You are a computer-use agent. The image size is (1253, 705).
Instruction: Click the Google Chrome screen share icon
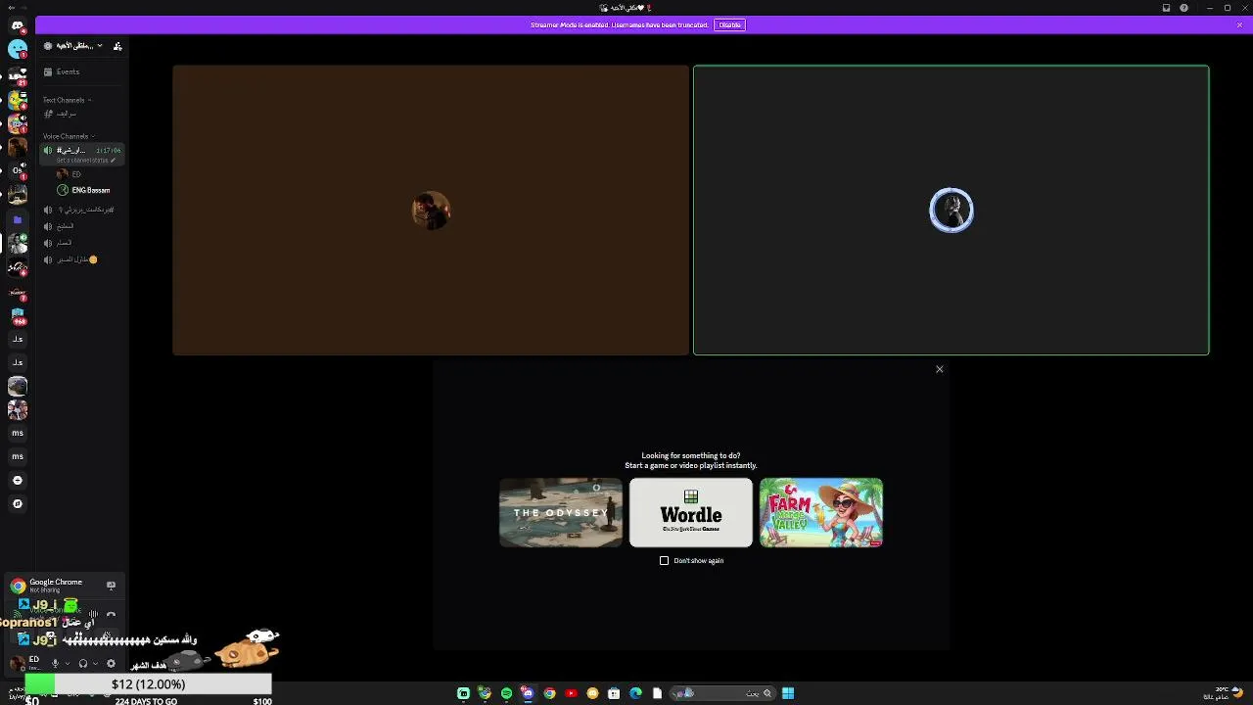(111, 586)
